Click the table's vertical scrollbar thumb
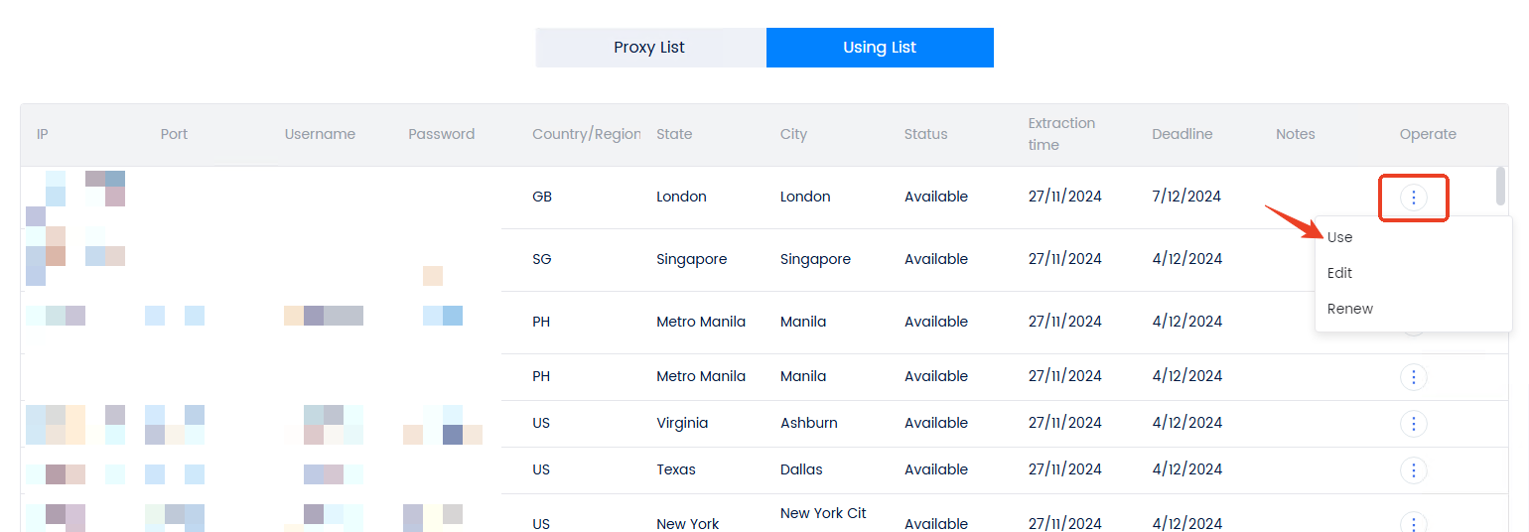Image resolution: width=1529 pixels, height=532 pixels. click(1500, 186)
